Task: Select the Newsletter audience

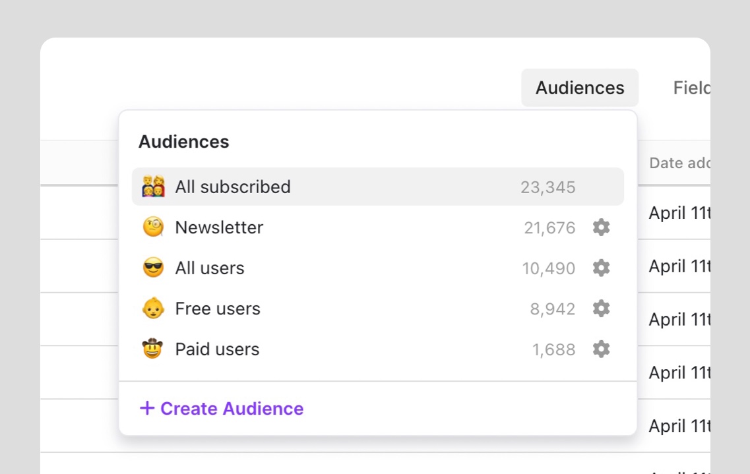Action: pos(219,227)
